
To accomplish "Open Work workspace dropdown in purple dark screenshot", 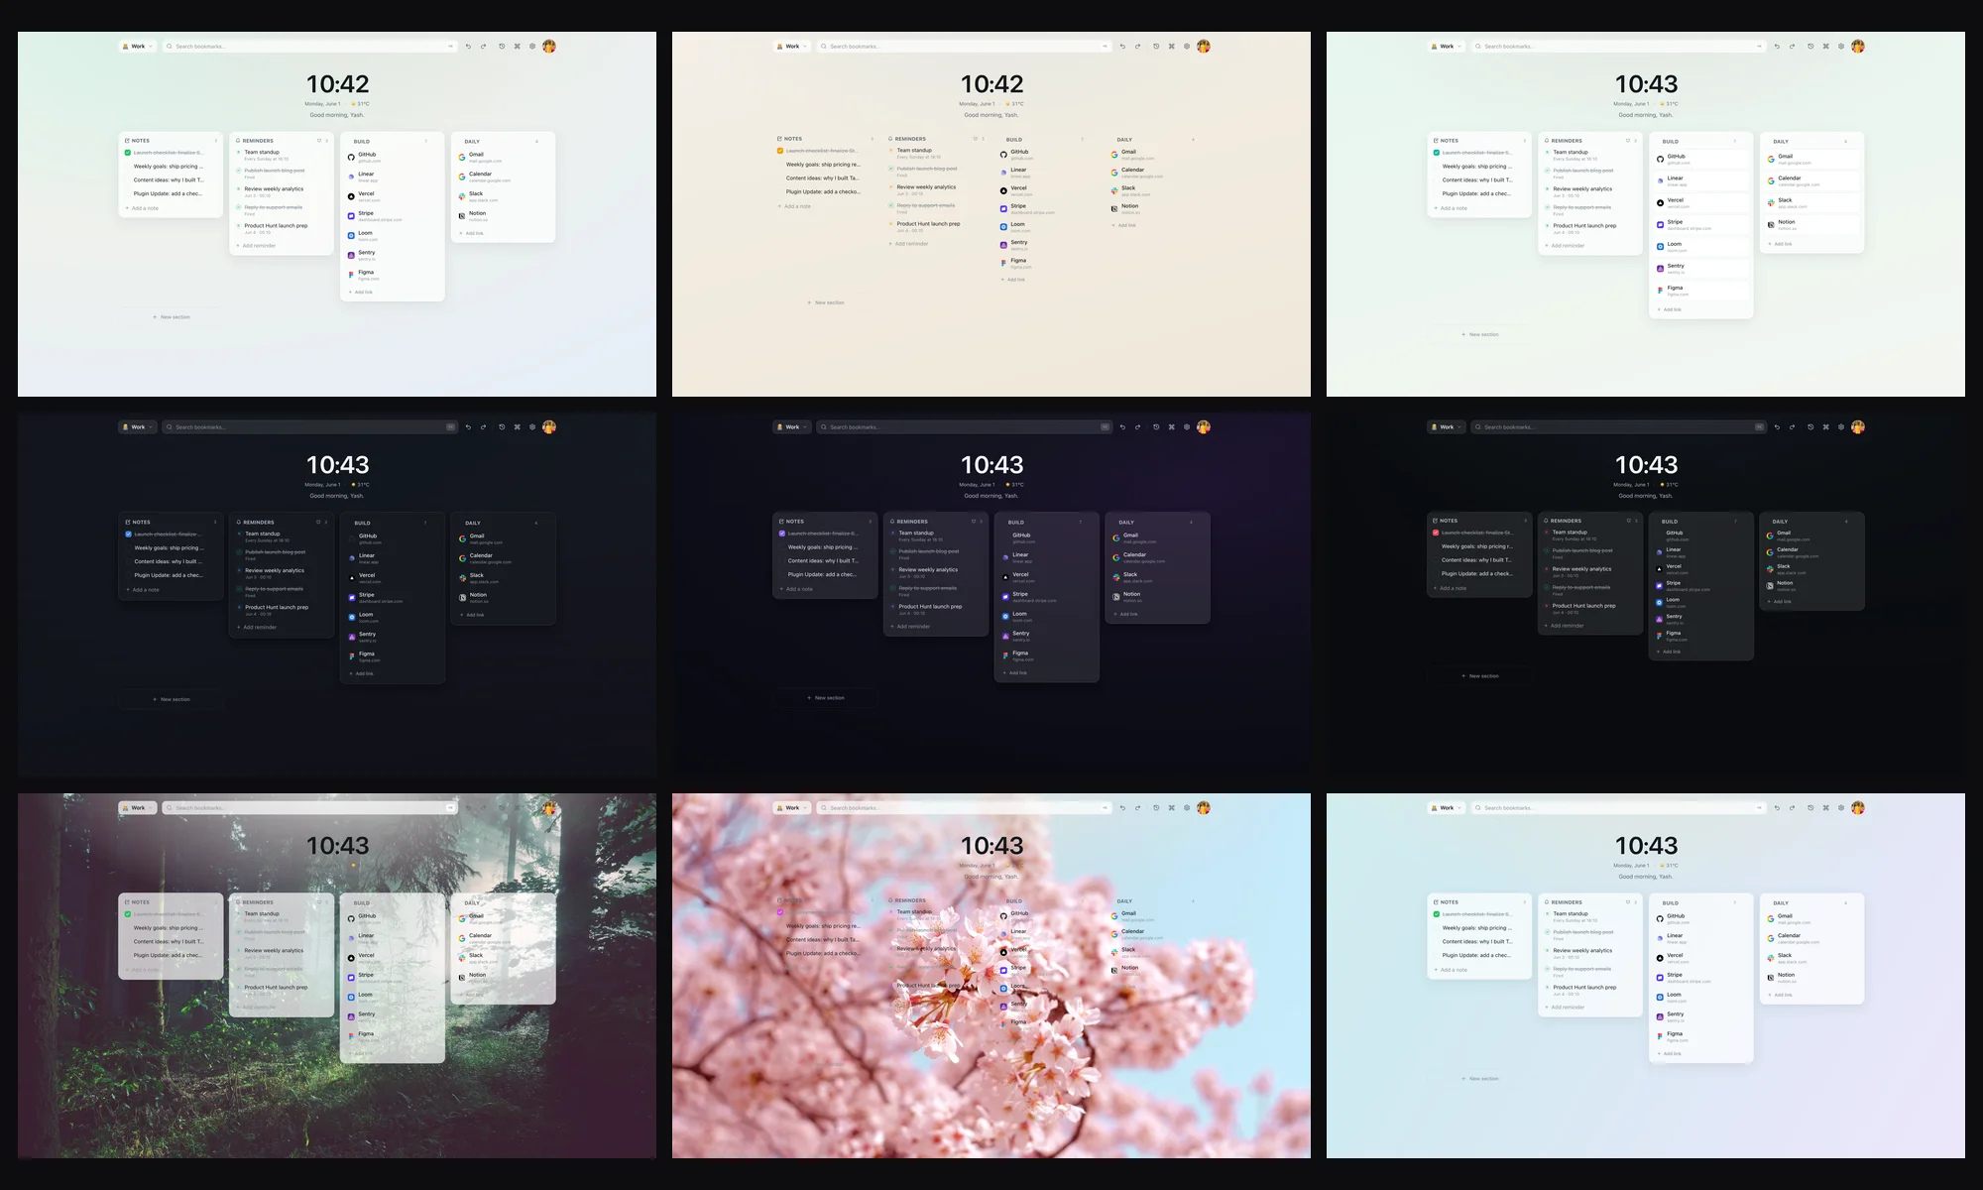I will 792,427.
